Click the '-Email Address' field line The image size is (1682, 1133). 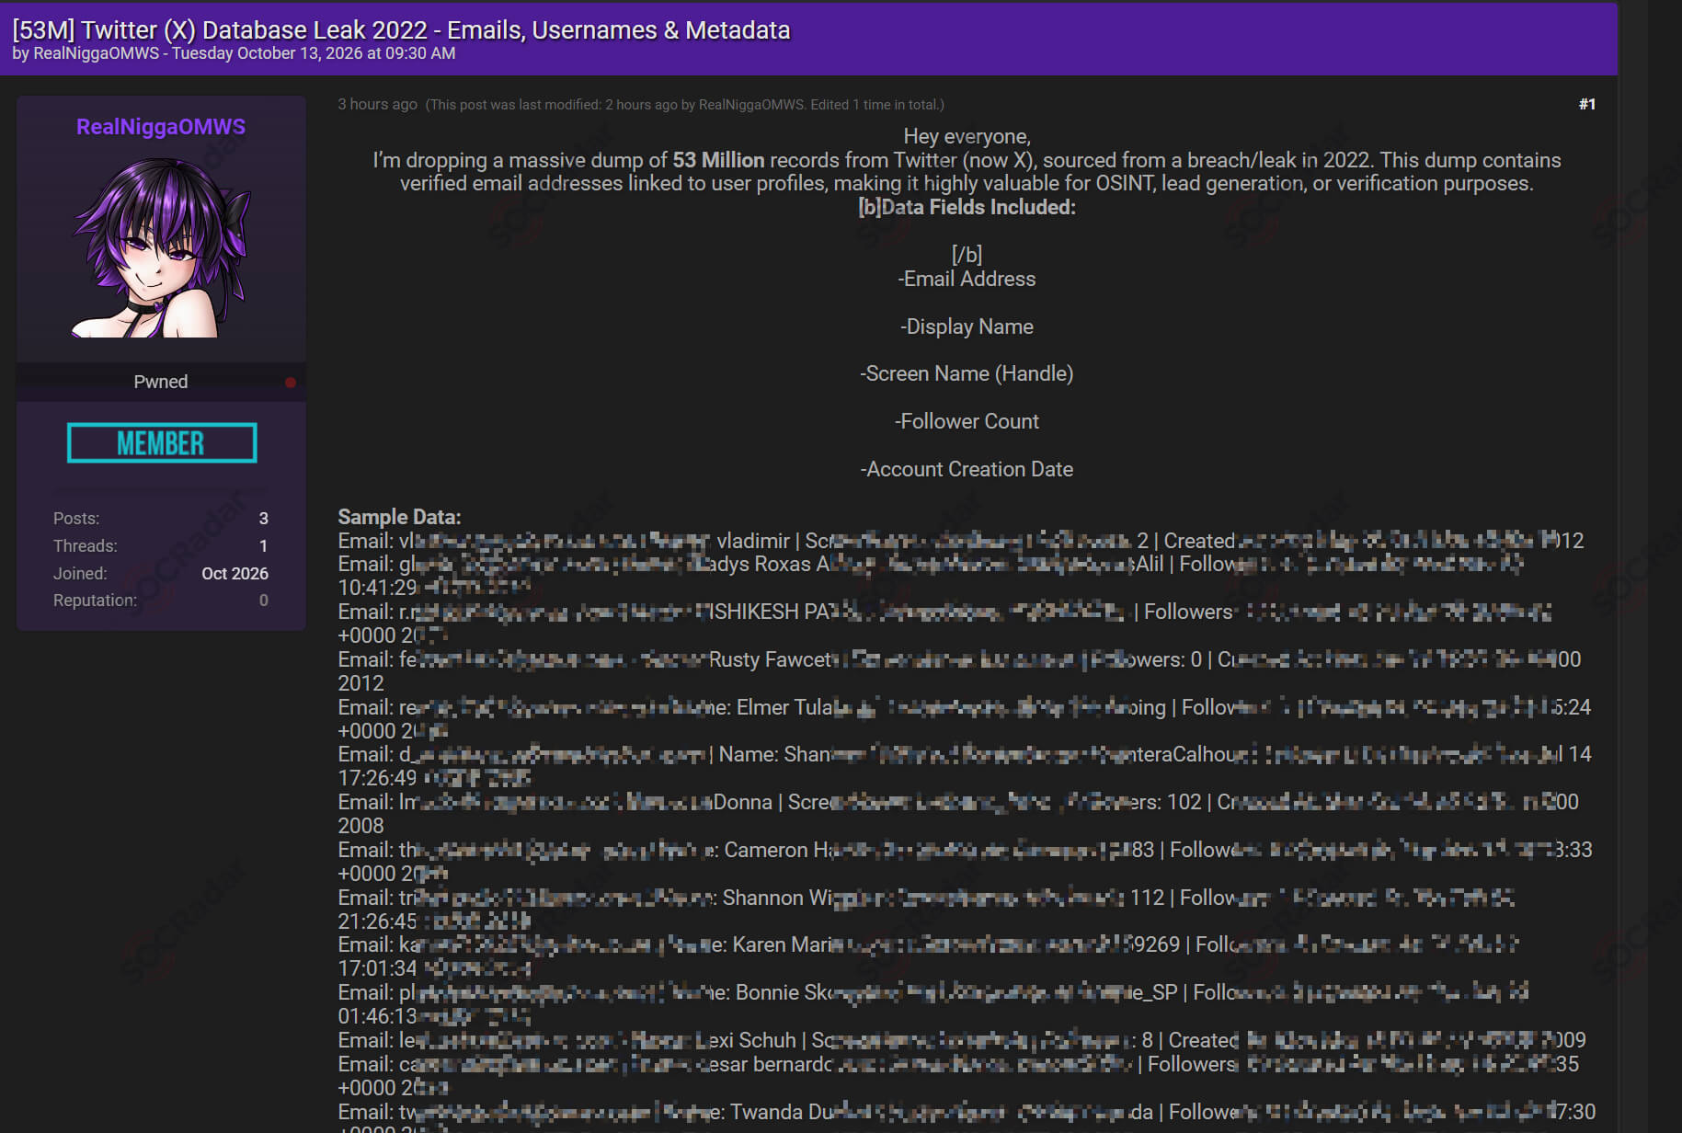(x=967, y=279)
